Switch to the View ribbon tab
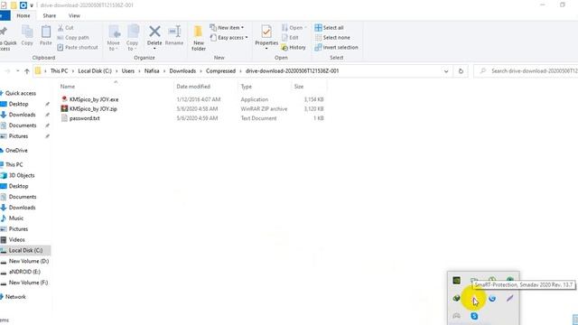This screenshot has height=325, width=578. point(74,15)
